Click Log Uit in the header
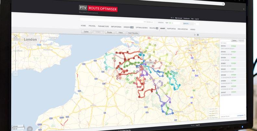The image size is (257, 131). click(x=197, y=19)
